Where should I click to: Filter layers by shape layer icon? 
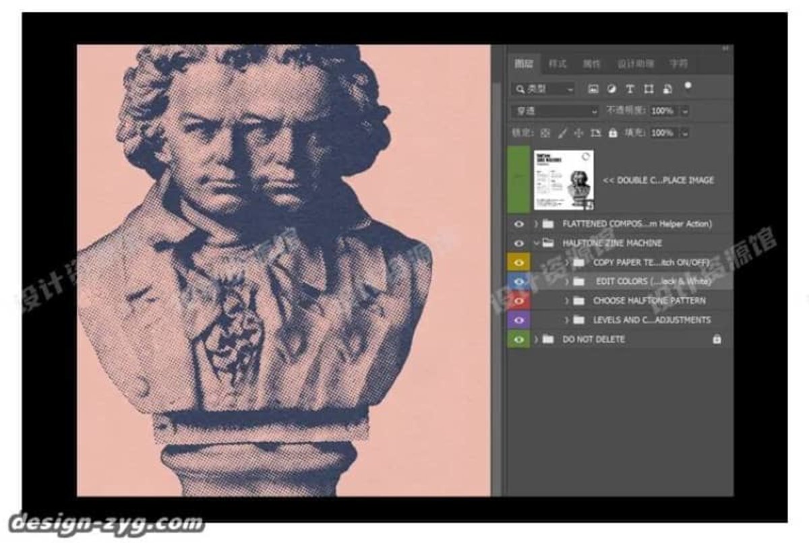click(x=649, y=89)
